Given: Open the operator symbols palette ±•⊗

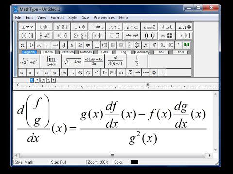Looking at the screenshot, I should 80,27.
